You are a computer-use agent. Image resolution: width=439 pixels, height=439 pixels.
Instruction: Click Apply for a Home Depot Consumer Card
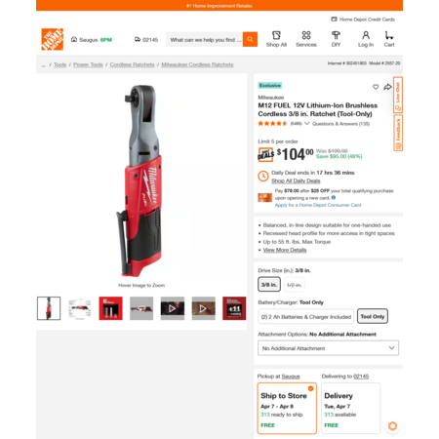point(318,205)
